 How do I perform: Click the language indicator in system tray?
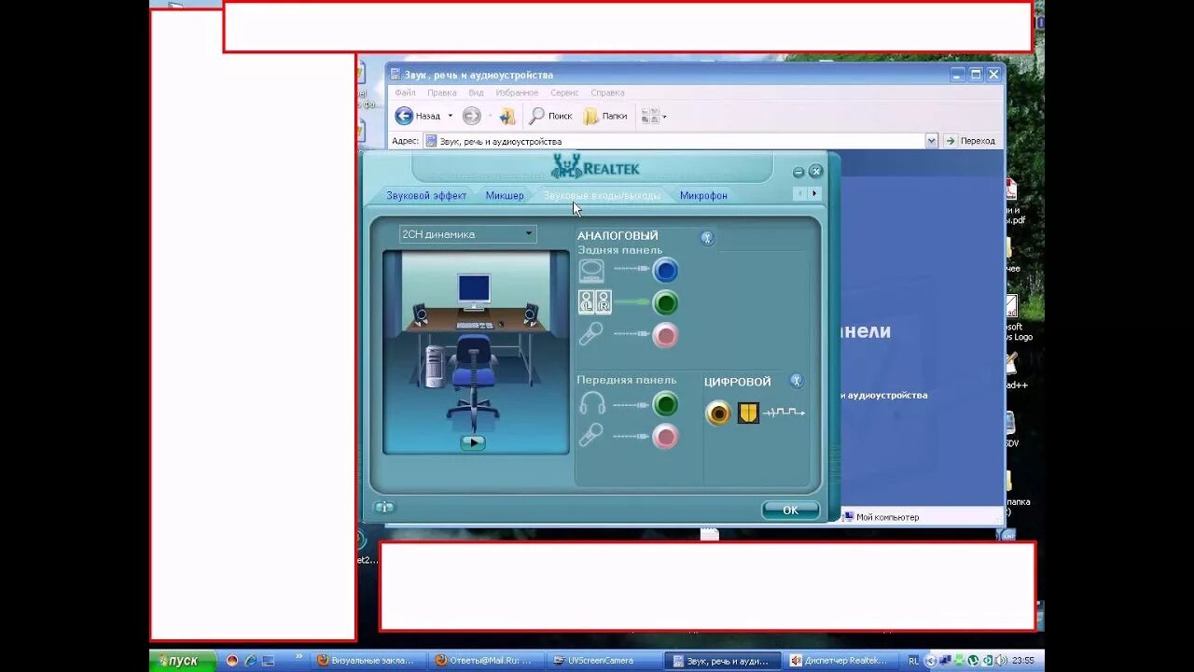point(914,661)
